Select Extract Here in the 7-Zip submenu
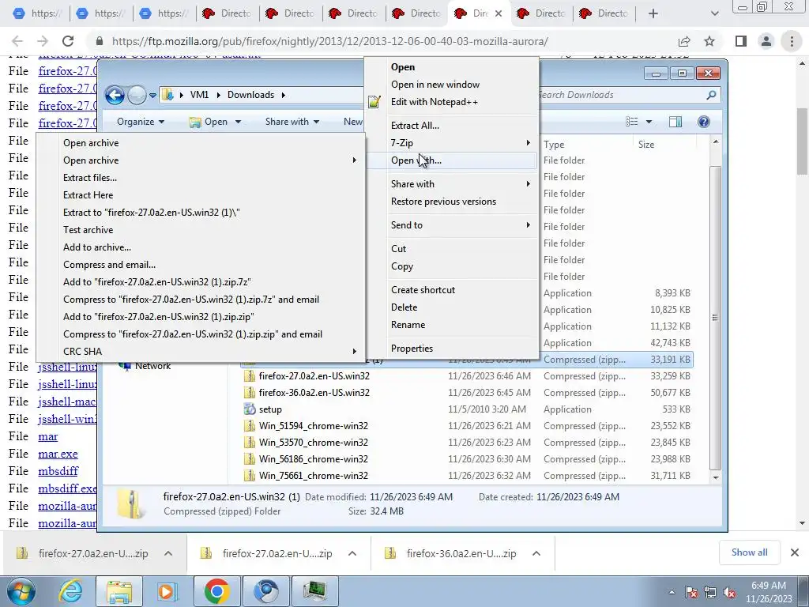The width and height of the screenshot is (809, 607). [x=201, y=195]
